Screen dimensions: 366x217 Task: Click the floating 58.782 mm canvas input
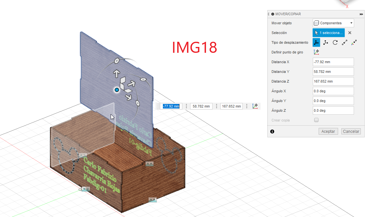[x=201, y=106]
